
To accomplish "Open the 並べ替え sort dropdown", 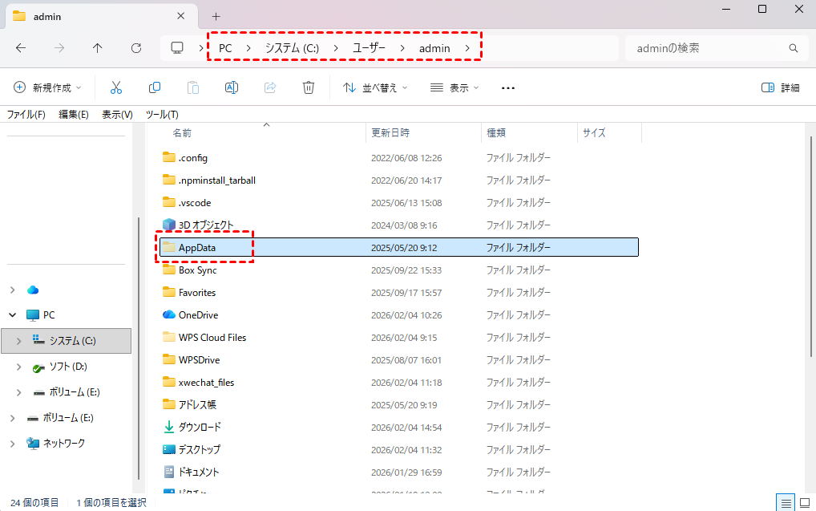I will click(x=375, y=87).
